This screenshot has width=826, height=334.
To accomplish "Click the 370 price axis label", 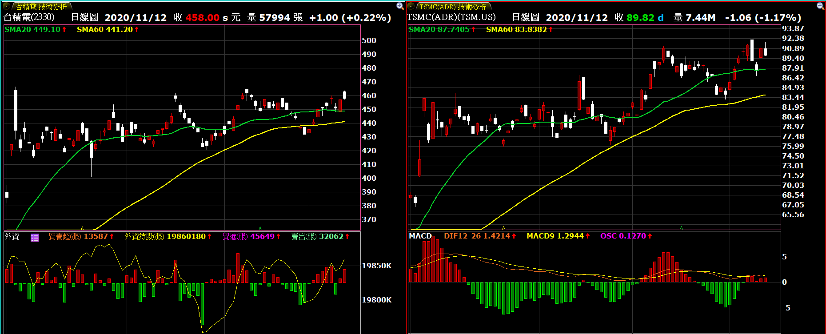I will (x=369, y=219).
